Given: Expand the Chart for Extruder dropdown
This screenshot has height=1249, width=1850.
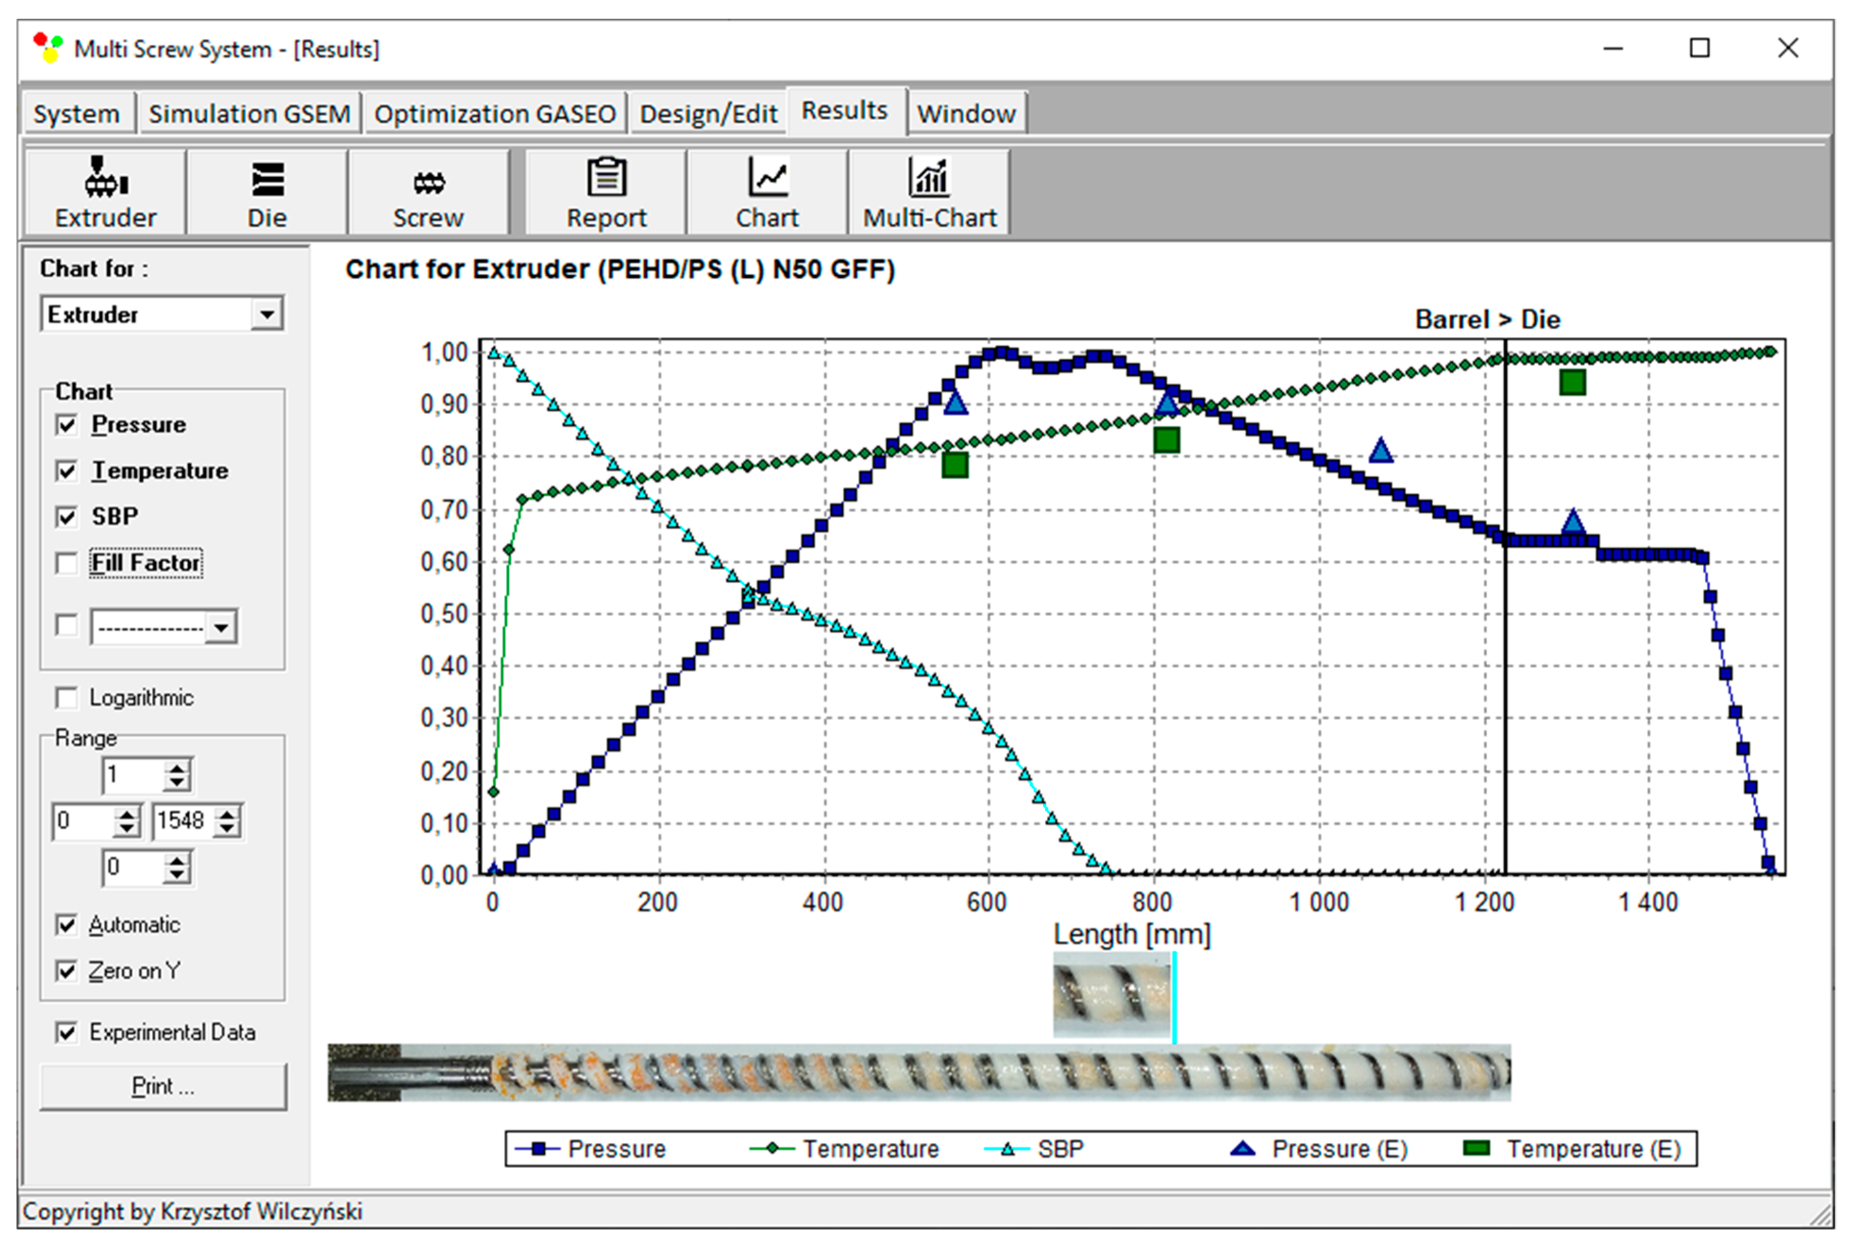Looking at the screenshot, I should pos(267,315).
